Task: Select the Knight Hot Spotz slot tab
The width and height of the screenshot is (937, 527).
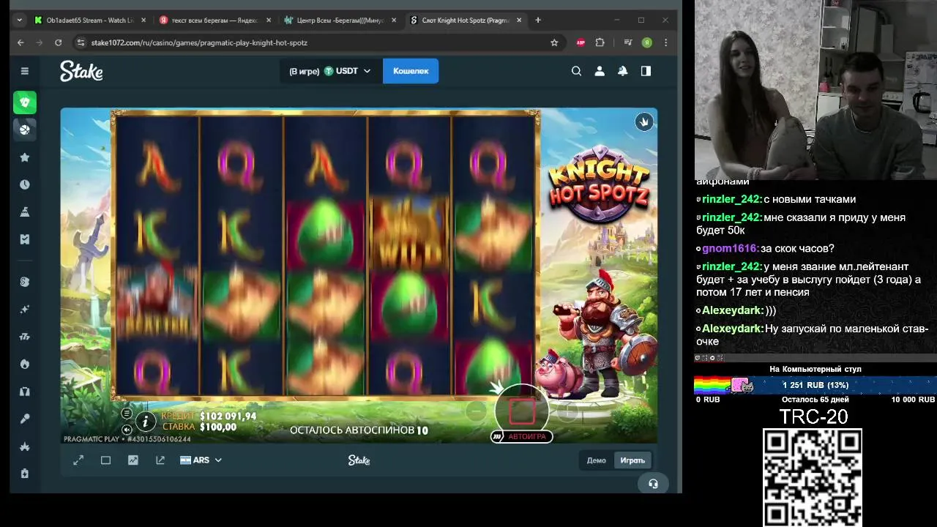Action: click(466, 20)
